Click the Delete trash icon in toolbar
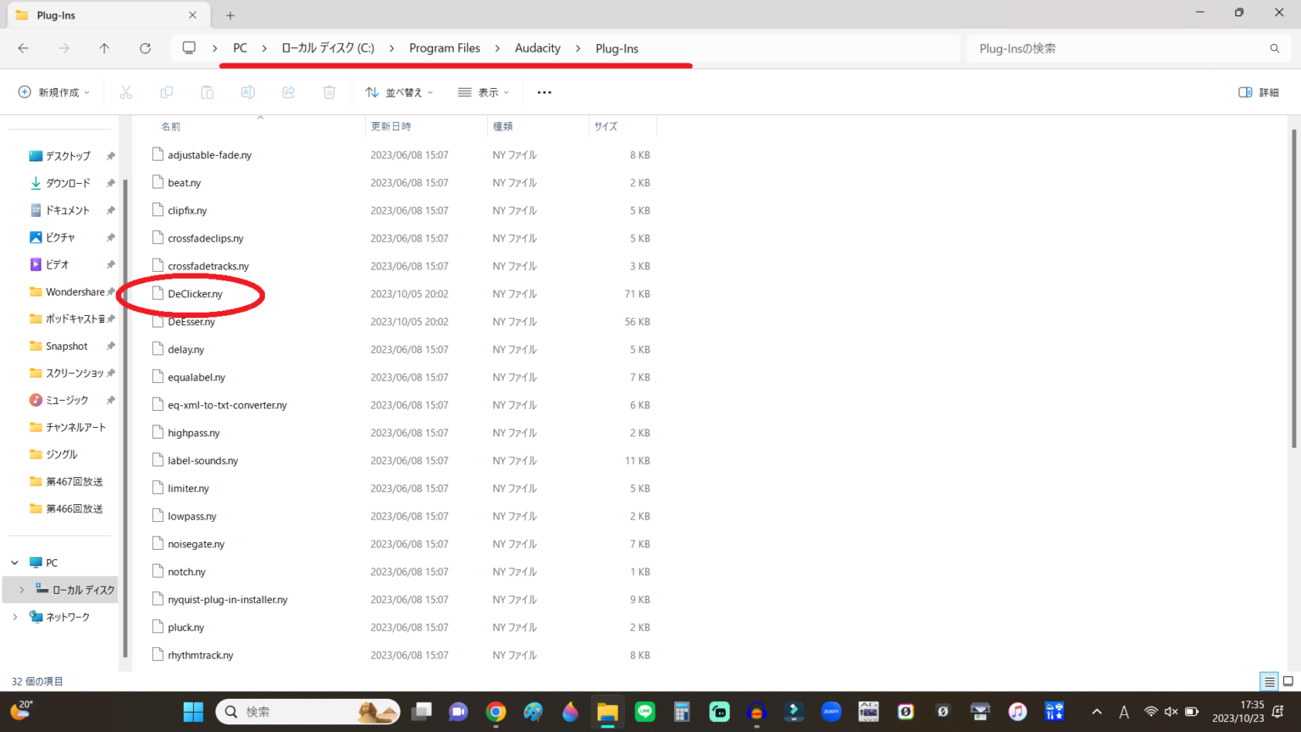The width and height of the screenshot is (1301, 732). 329,92
